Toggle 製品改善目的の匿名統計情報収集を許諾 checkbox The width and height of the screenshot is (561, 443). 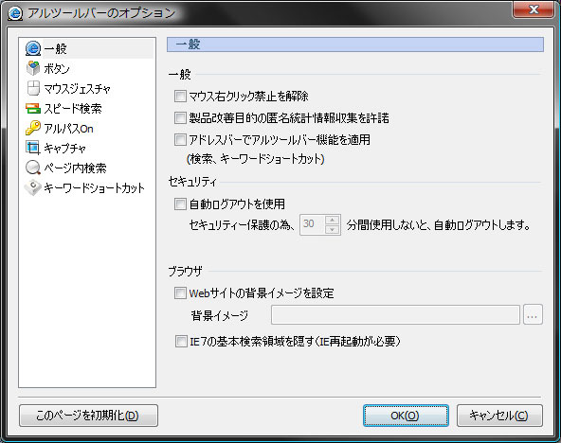coord(180,117)
